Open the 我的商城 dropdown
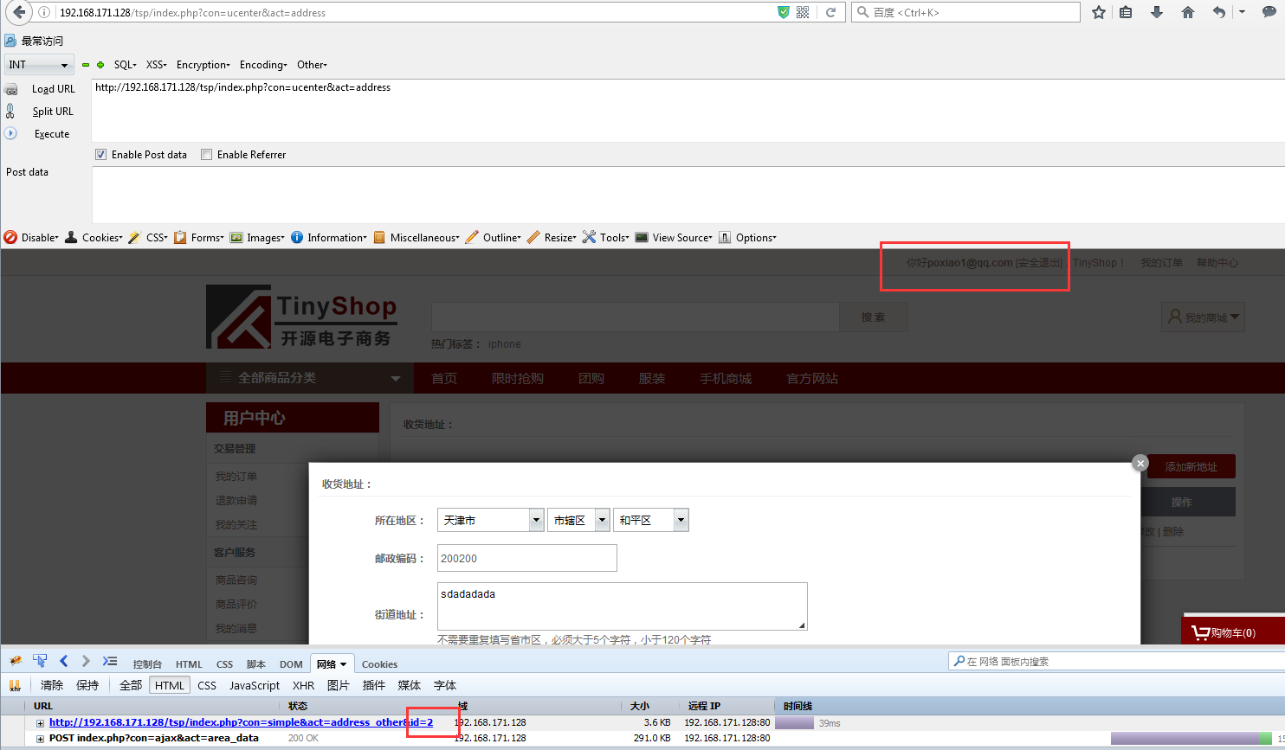Screen dimensions: 1285x750 click(1203, 317)
